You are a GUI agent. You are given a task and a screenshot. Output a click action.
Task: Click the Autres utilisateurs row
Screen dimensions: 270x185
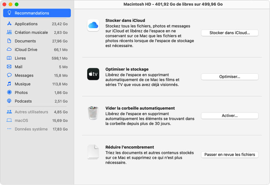37,112
